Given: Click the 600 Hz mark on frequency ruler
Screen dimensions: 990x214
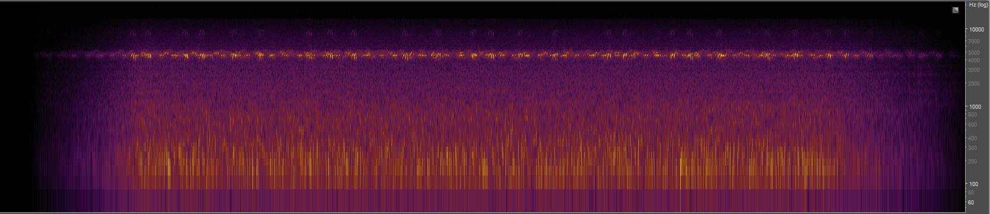Looking at the screenshot, I should click(973, 125).
